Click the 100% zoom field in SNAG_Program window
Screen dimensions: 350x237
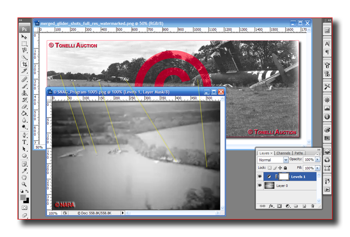click(x=53, y=213)
